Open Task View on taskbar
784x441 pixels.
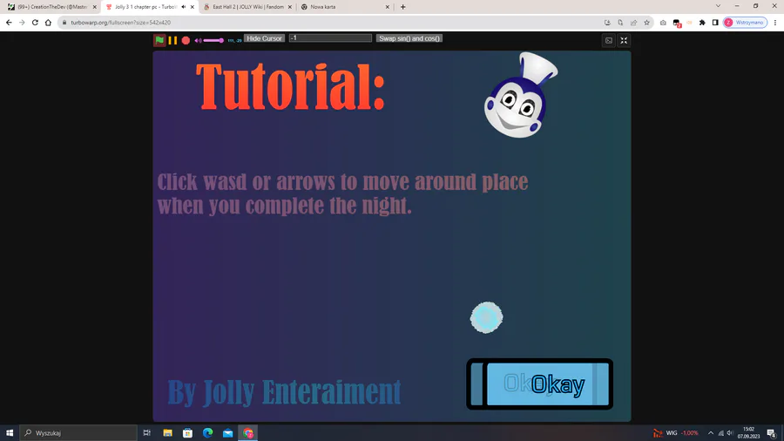147,433
